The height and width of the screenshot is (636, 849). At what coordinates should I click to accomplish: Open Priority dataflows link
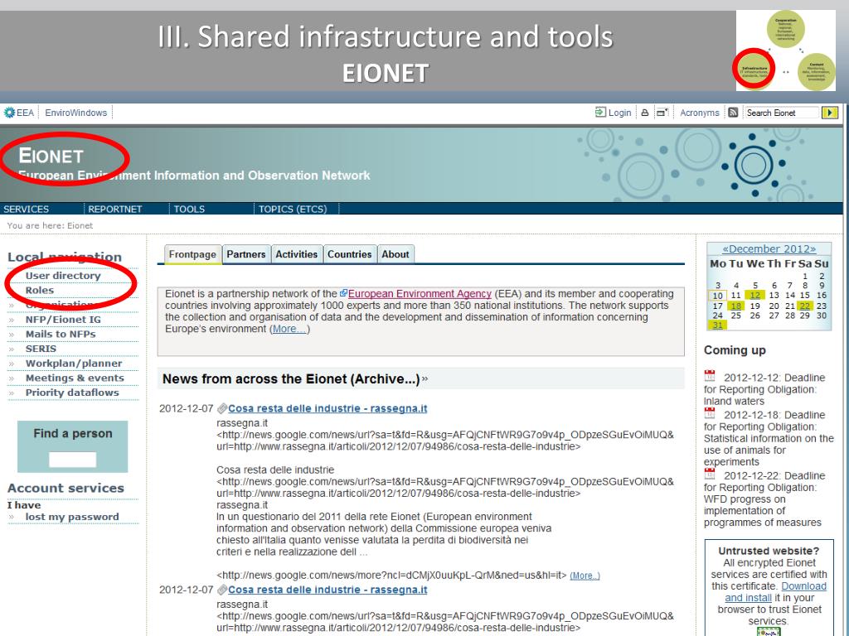[x=72, y=392]
